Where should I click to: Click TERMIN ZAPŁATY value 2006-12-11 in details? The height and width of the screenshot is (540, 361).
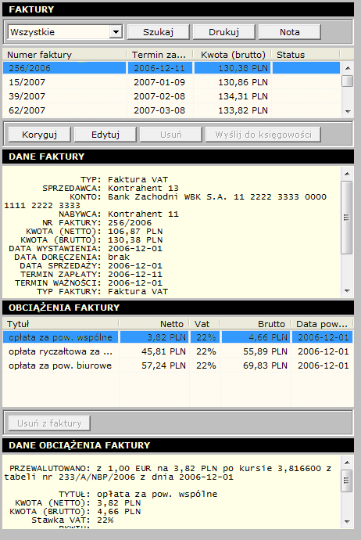(x=135, y=274)
